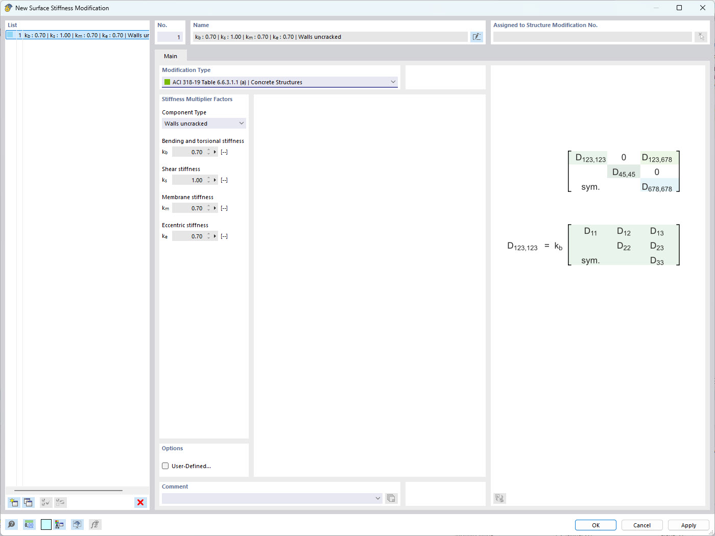Image resolution: width=715 pixels, height=536 pixels.
Task: Click the icon below the matrix graphic
Action: [x=500, y=498]
